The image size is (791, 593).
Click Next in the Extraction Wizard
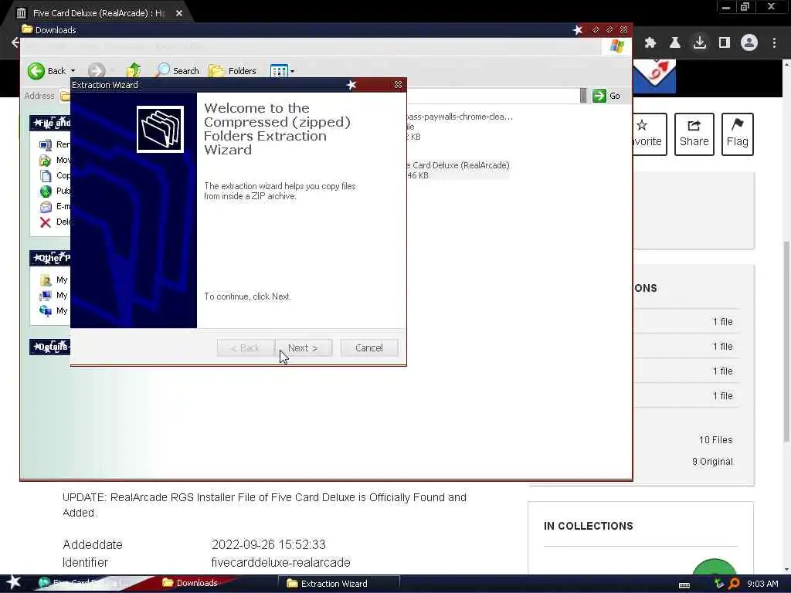303,348
